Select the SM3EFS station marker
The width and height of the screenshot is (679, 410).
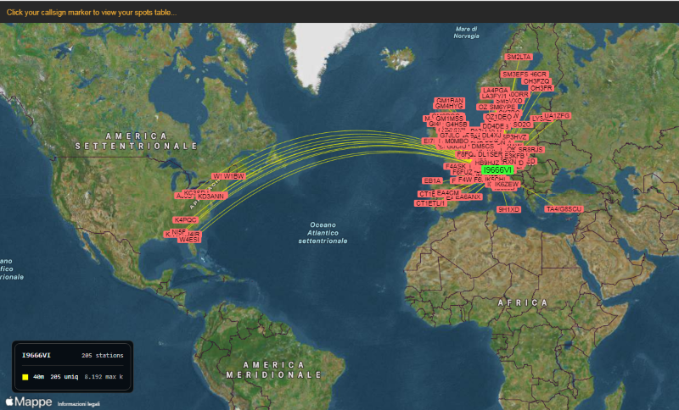point(515,75)
